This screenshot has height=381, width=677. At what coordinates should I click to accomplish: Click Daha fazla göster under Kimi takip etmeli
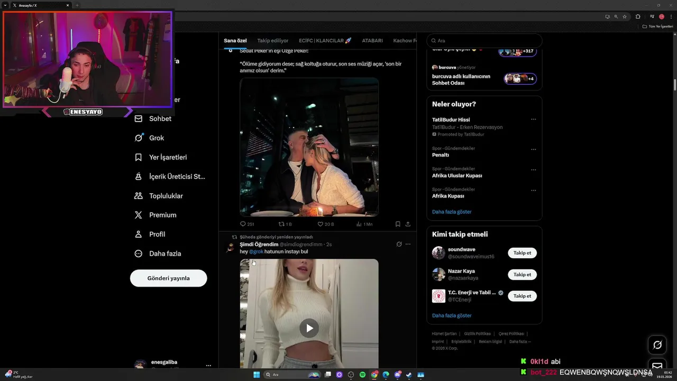coord(452,315)
